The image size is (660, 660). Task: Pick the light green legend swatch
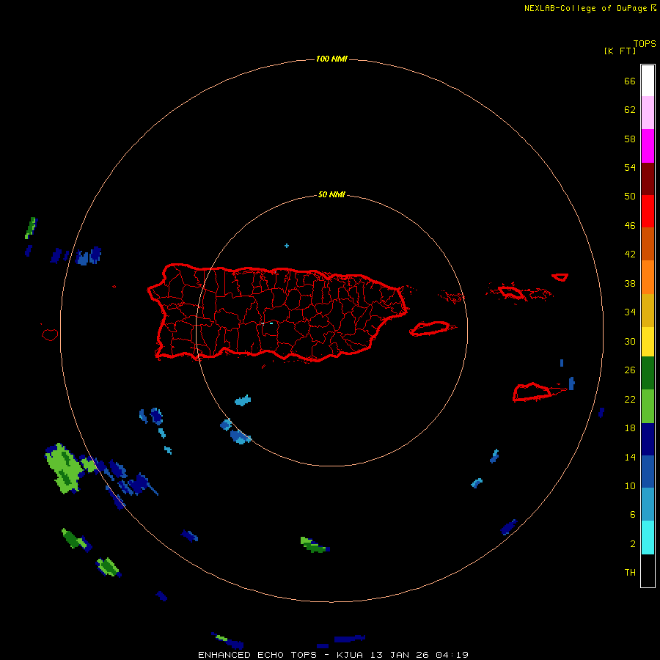click(648, 406)
